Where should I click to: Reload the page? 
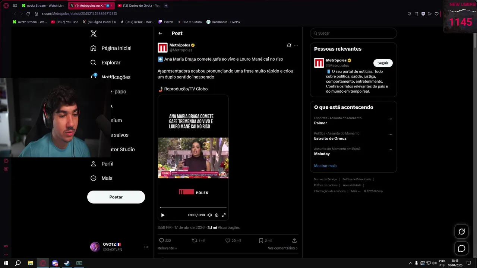tap(28, 14)
